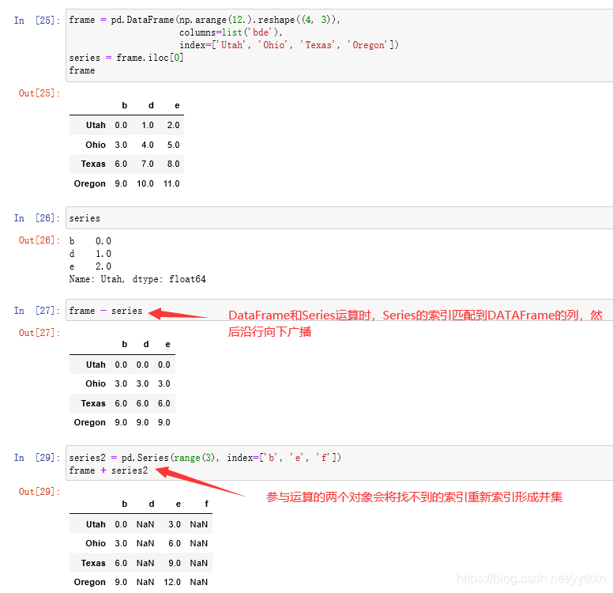Click the Out[26] prompt label

[x=39, y=240]
